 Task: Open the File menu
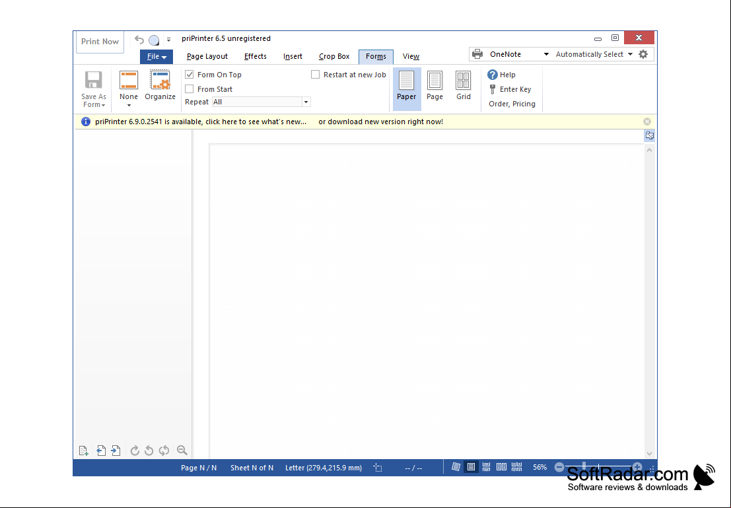tap(157, 56)
